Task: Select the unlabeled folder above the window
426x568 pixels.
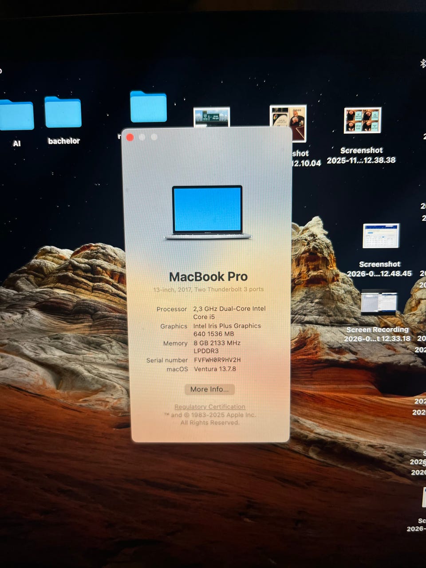Action: coord(148,106)
